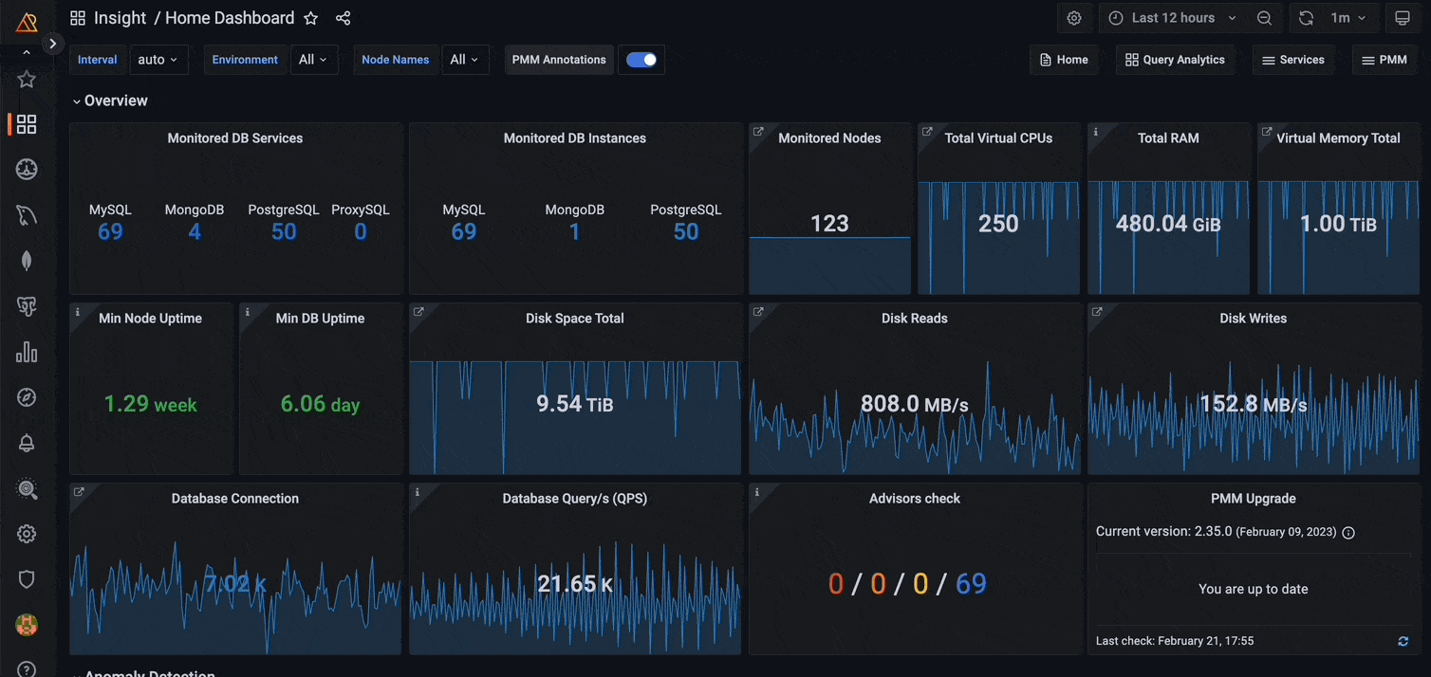Open the Interval auto dropdown

158,60
